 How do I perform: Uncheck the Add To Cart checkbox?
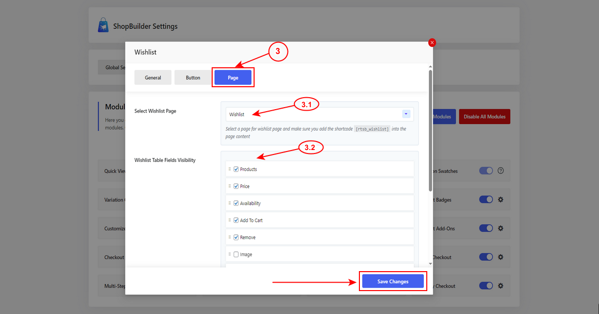click(236, 220)
